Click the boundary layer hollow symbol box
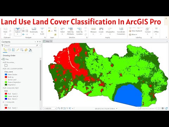 (6, 65)
